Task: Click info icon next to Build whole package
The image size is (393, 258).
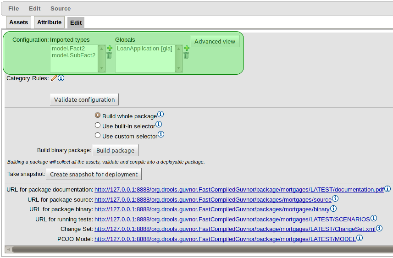Action: pos(161,115)
